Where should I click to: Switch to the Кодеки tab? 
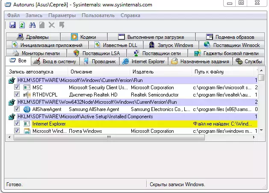[84, 37]
